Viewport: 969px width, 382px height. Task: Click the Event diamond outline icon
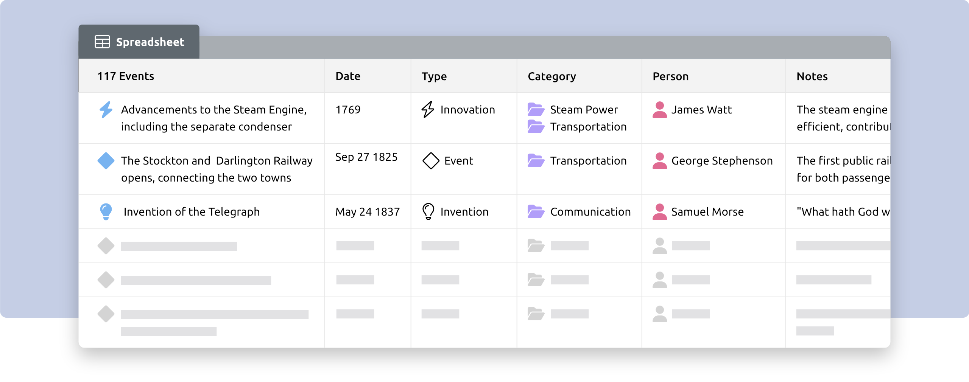pyautogui.click(x=431, y=161)
